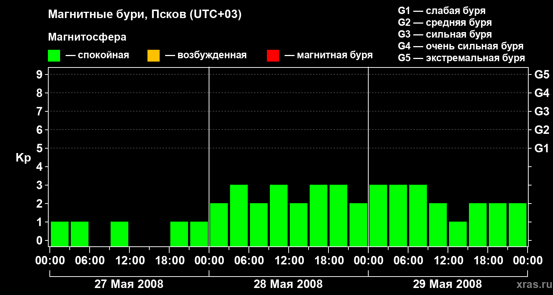Click the yellow 'возбужденная' legend swatch
Viewport: 553px width, 295px height.
click(153, 56)
